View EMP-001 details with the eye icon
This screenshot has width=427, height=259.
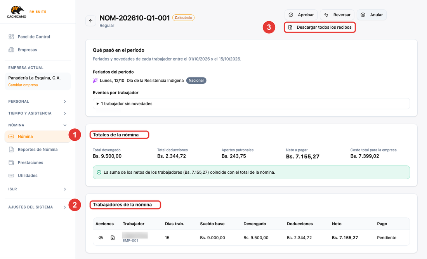point(101,238)
